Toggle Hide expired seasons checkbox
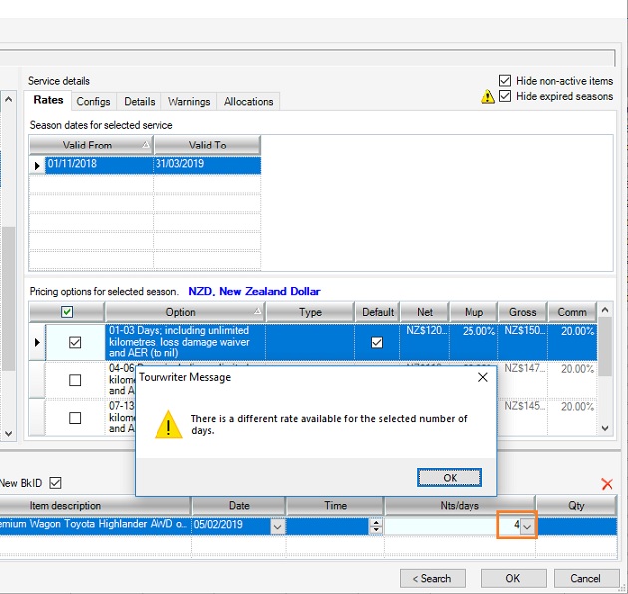 click(506, 97)
